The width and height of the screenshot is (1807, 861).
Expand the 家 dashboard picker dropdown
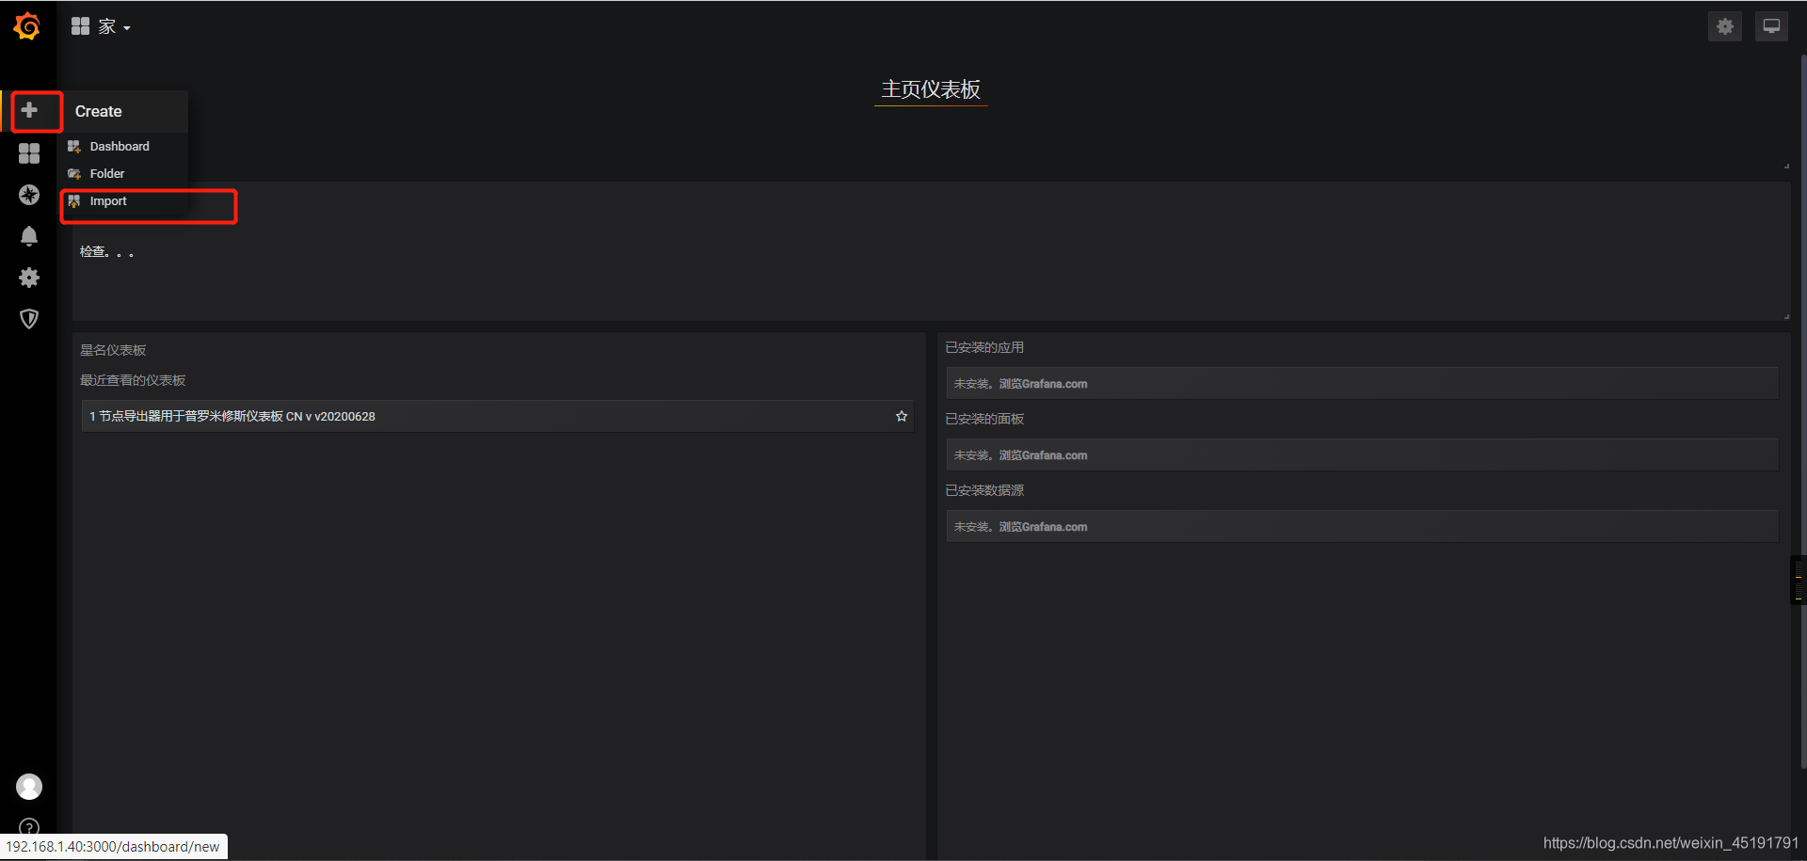pos(102,26)
